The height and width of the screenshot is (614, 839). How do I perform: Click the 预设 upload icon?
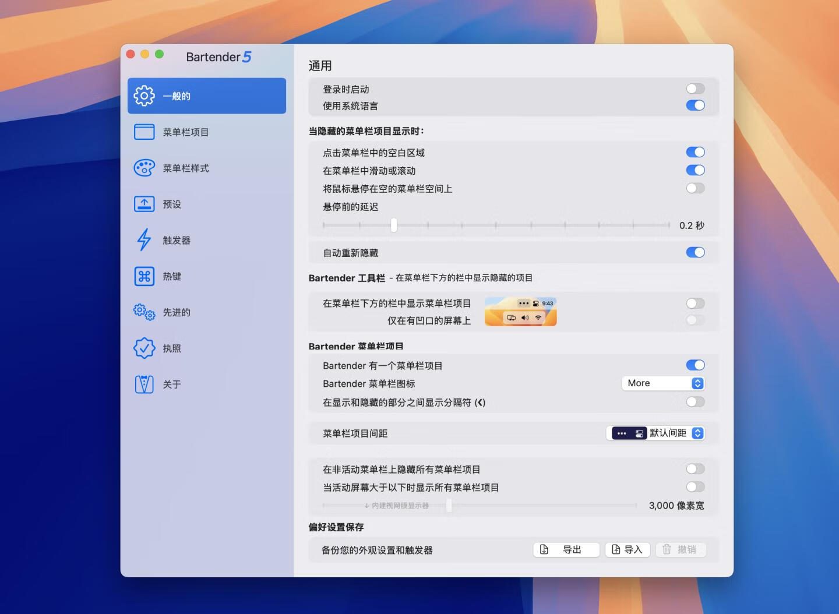click(144, 204)
